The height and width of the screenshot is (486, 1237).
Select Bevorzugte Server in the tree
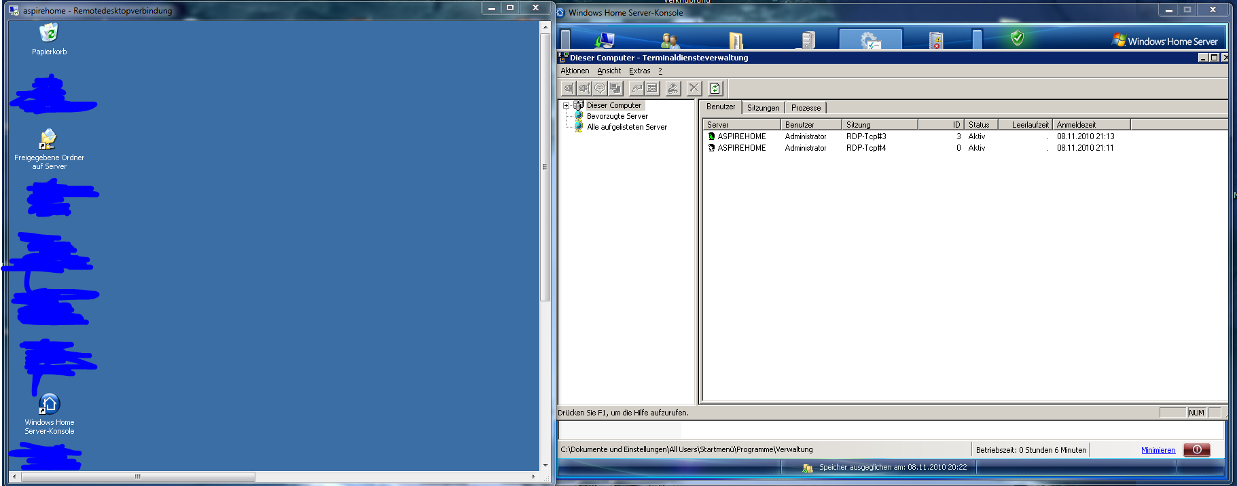tap(617, 116)
